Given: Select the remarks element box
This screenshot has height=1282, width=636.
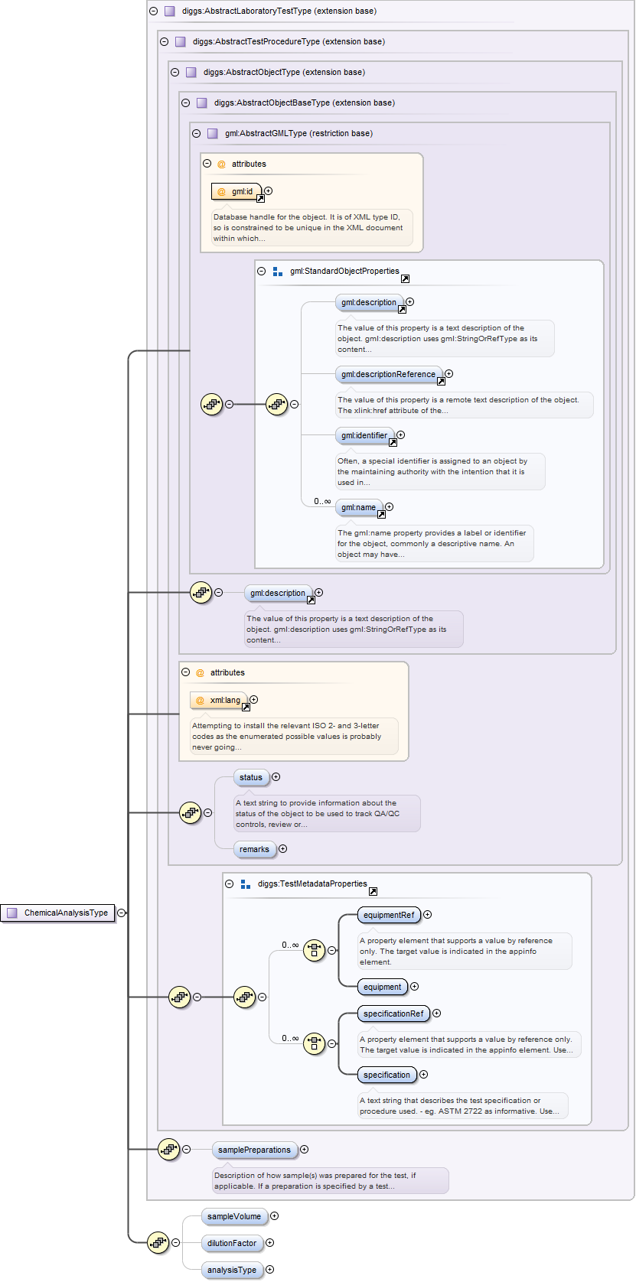Looking at the screenshot, I should pos(254,849).
